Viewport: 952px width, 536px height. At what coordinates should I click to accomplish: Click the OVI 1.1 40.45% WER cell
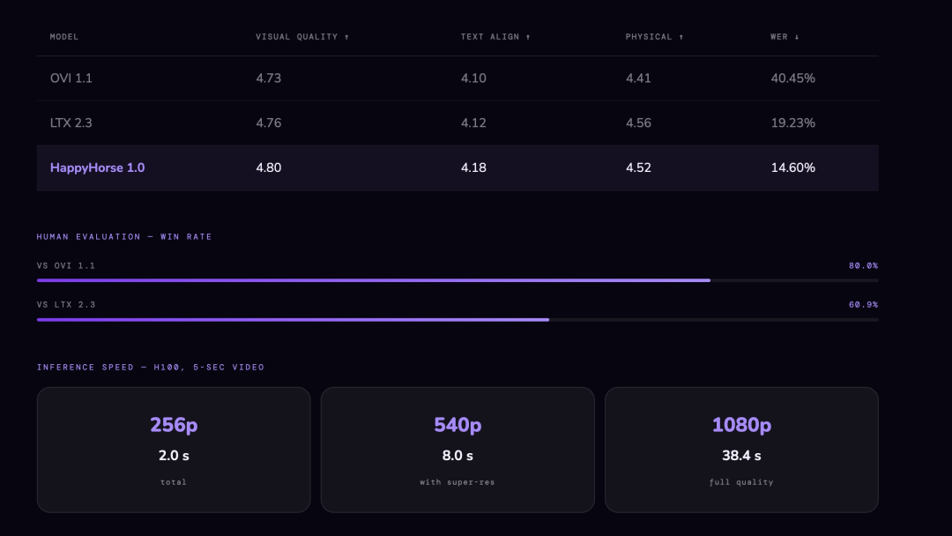point(793,78)
